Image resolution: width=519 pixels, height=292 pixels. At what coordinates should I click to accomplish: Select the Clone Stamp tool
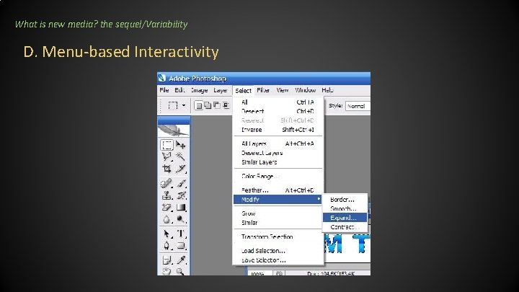pos(167,195)
